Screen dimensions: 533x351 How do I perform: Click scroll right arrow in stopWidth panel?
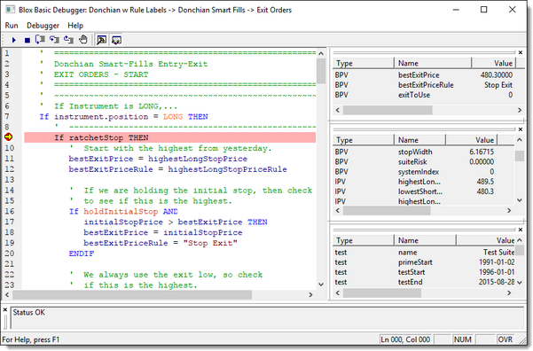click(509, 211)
